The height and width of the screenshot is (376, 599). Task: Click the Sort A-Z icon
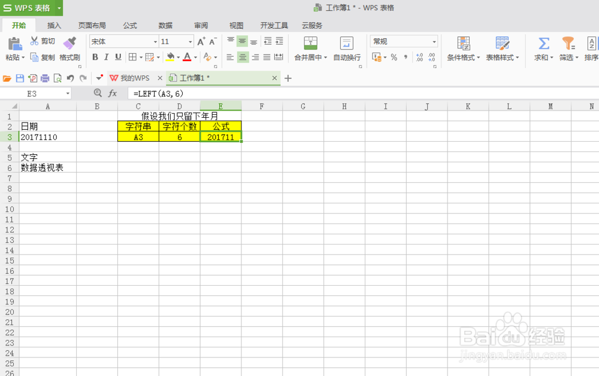point(592,44)
